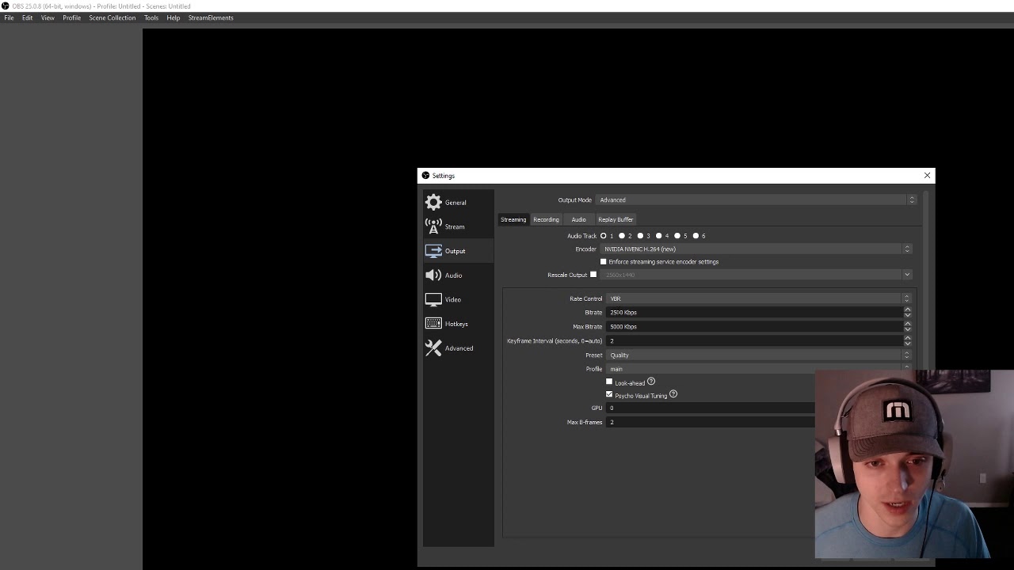Select audio track 6 radio button
The image size is (1014, 570).
point(696,236)
